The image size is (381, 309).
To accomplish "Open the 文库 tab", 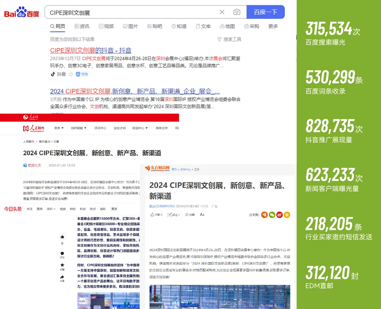I will 204,26.
